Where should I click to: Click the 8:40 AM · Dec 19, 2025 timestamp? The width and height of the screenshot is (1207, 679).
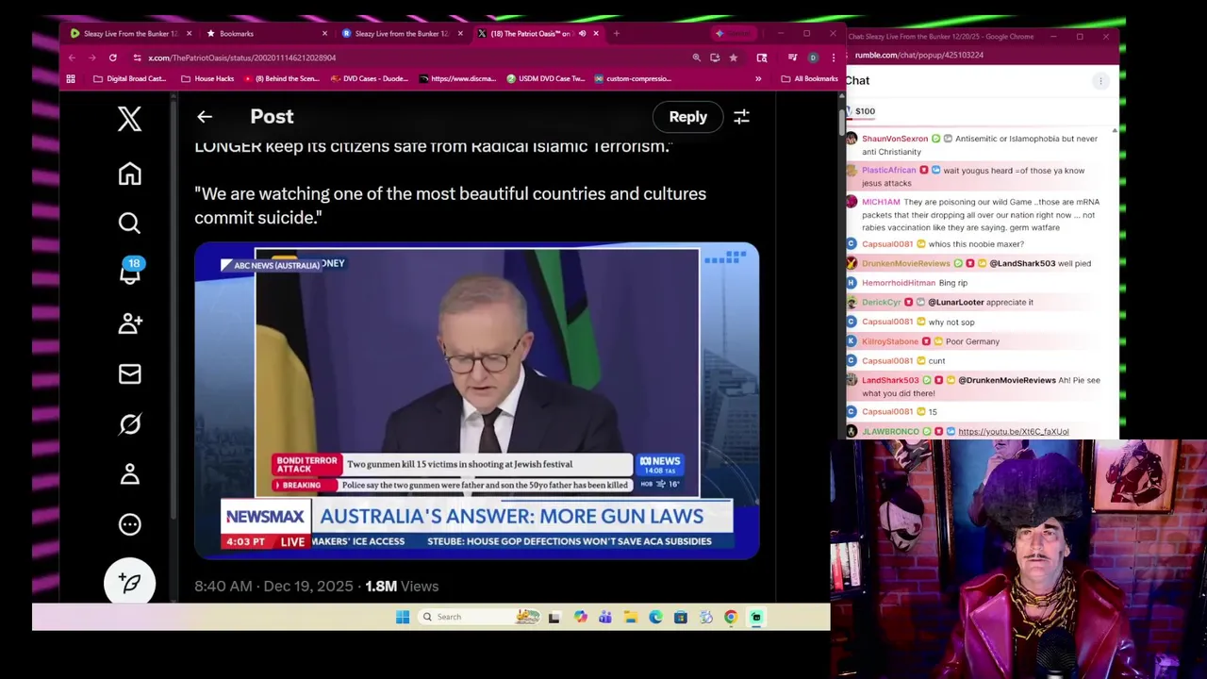pyautogui.click(x=273, y=587)
